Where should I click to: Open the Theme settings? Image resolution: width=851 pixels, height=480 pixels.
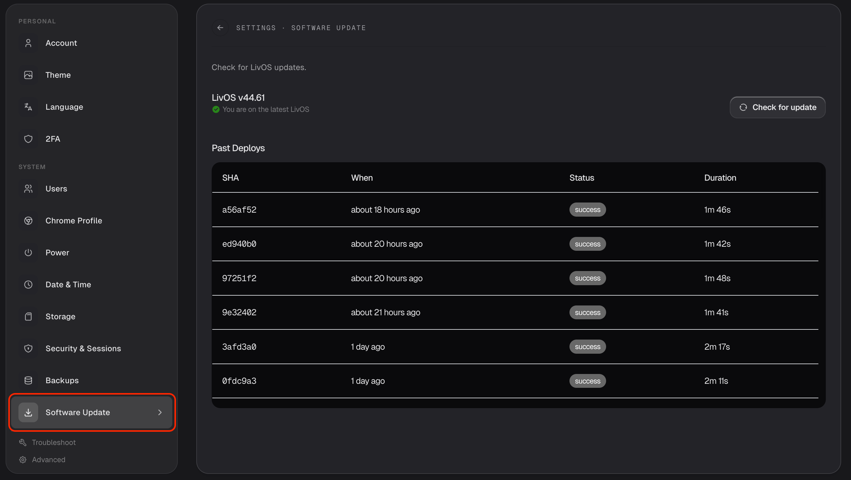92,75
